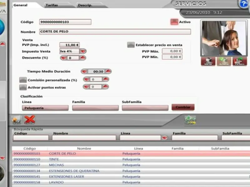Click the Descuento (%) value field
The image size is (250, 187).
point(73,58)
